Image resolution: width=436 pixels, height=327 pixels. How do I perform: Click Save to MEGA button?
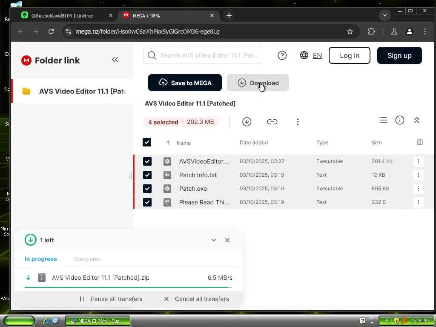point(185,83)
